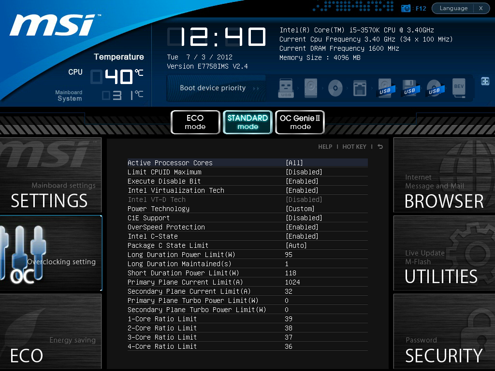The image size is (495, 371).
Task: Open the BROWSER panel
Action: (444, 175)
